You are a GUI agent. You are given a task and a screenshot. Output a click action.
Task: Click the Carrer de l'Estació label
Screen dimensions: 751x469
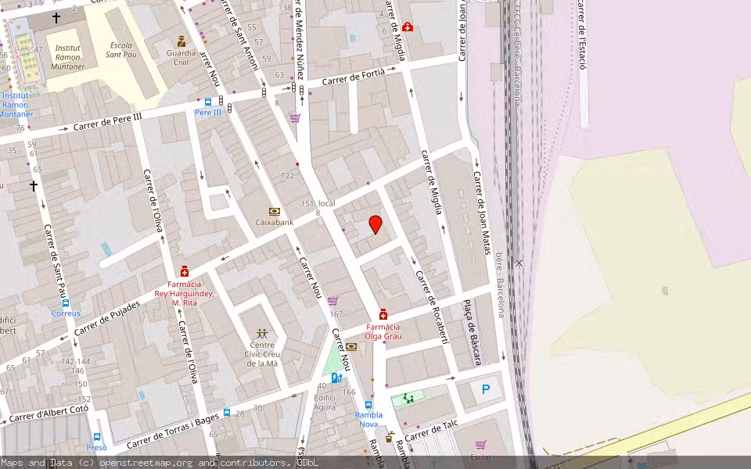pos(581,34)
